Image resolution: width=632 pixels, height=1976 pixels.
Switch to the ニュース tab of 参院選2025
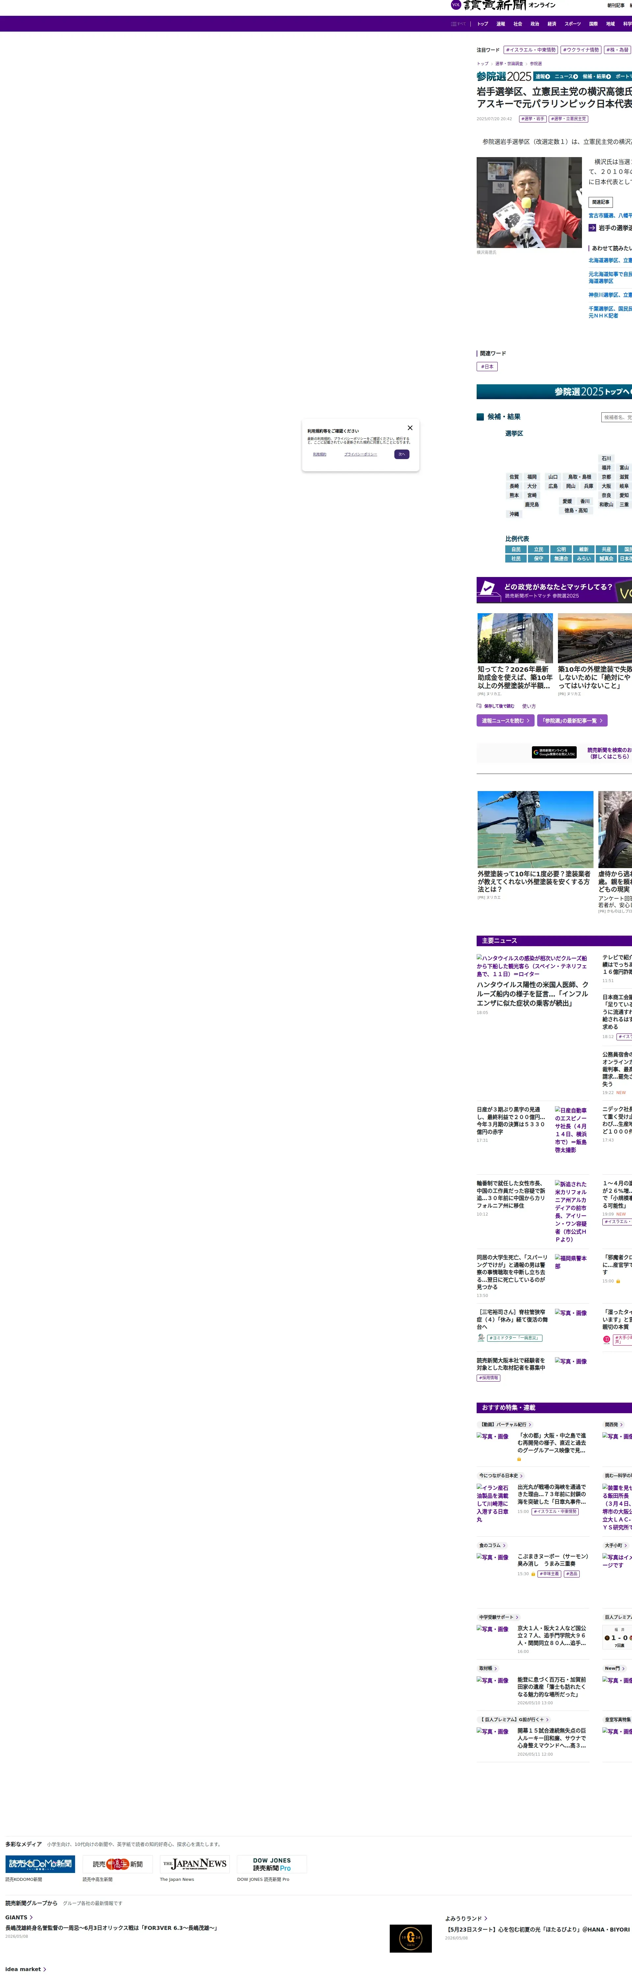566,77
